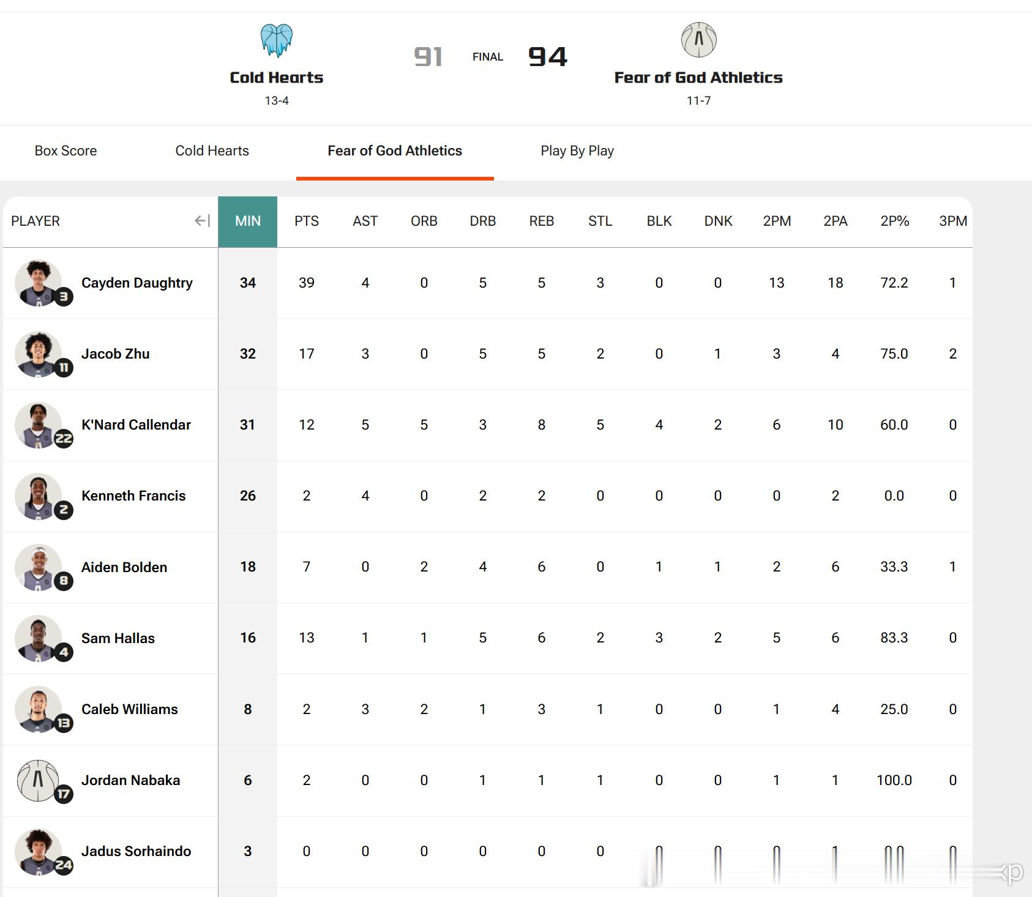Sort by the AST column header
The image size is (1032, 897).
365,221
